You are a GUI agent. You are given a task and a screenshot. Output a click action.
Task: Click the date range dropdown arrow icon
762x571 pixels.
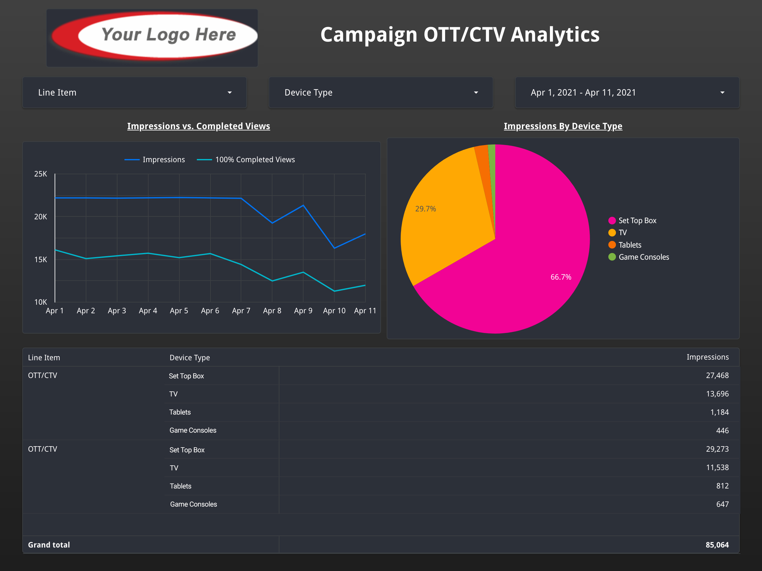[722, 93]
